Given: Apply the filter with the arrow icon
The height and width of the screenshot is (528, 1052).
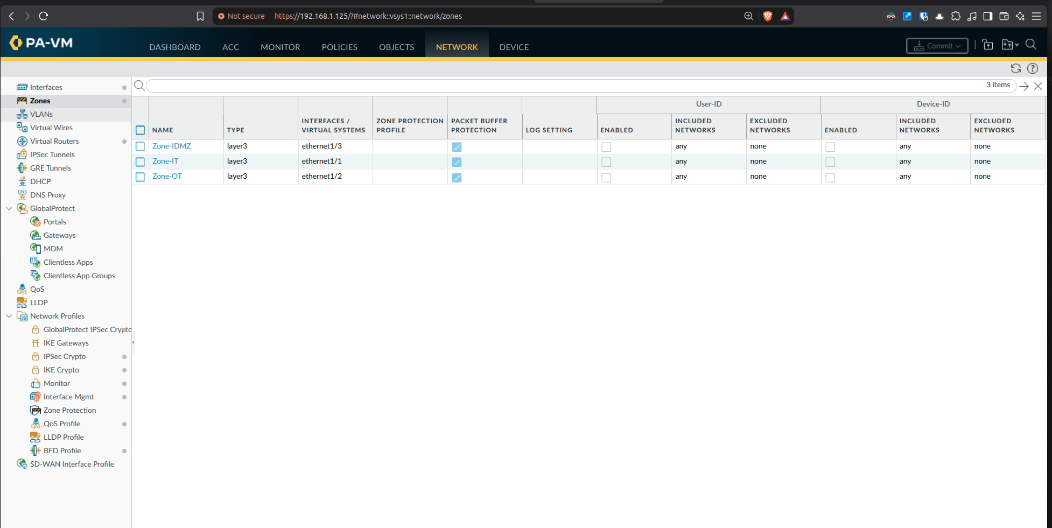Looking at the screenshot, I should [1024, 86].
